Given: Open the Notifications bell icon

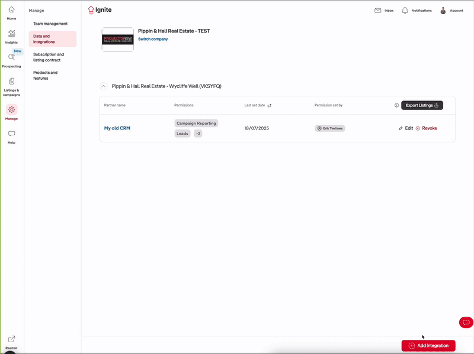Looking at the screenshot, I should tap(405, 11).
